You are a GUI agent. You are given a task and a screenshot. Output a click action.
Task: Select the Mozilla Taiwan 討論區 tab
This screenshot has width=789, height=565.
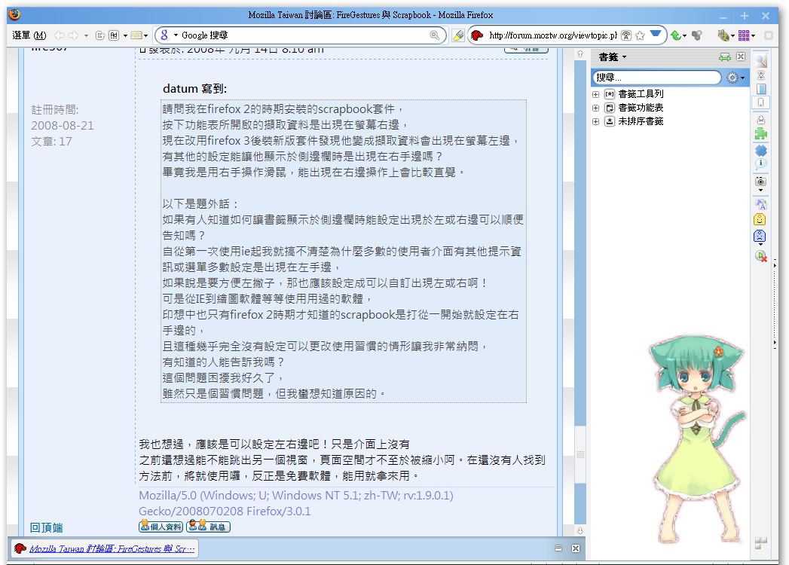[x=104, y=548]
